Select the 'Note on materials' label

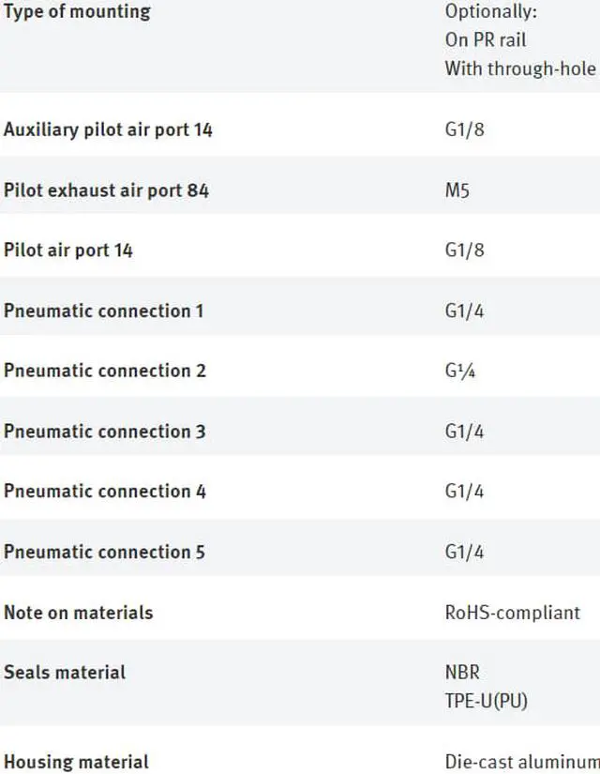(x=78, y=613)
